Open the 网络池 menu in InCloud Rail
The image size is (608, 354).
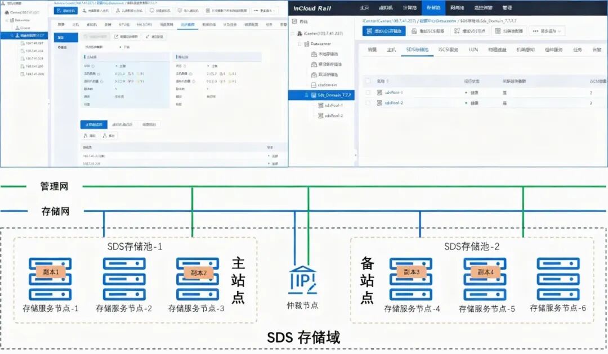pos(457,8)
